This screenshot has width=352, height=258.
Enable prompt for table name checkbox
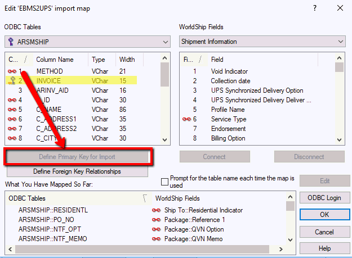pos(165,182)
